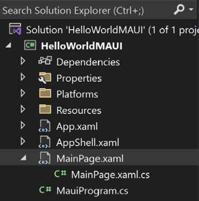Click the C# icon of MauiProgram.cs
The image size is (199, 201).
pyautogui.click(x=45, y=190)
